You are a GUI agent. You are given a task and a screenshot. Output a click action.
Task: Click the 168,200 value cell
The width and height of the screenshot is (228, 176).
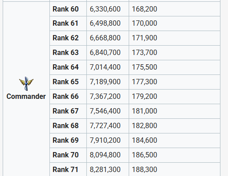175,9
